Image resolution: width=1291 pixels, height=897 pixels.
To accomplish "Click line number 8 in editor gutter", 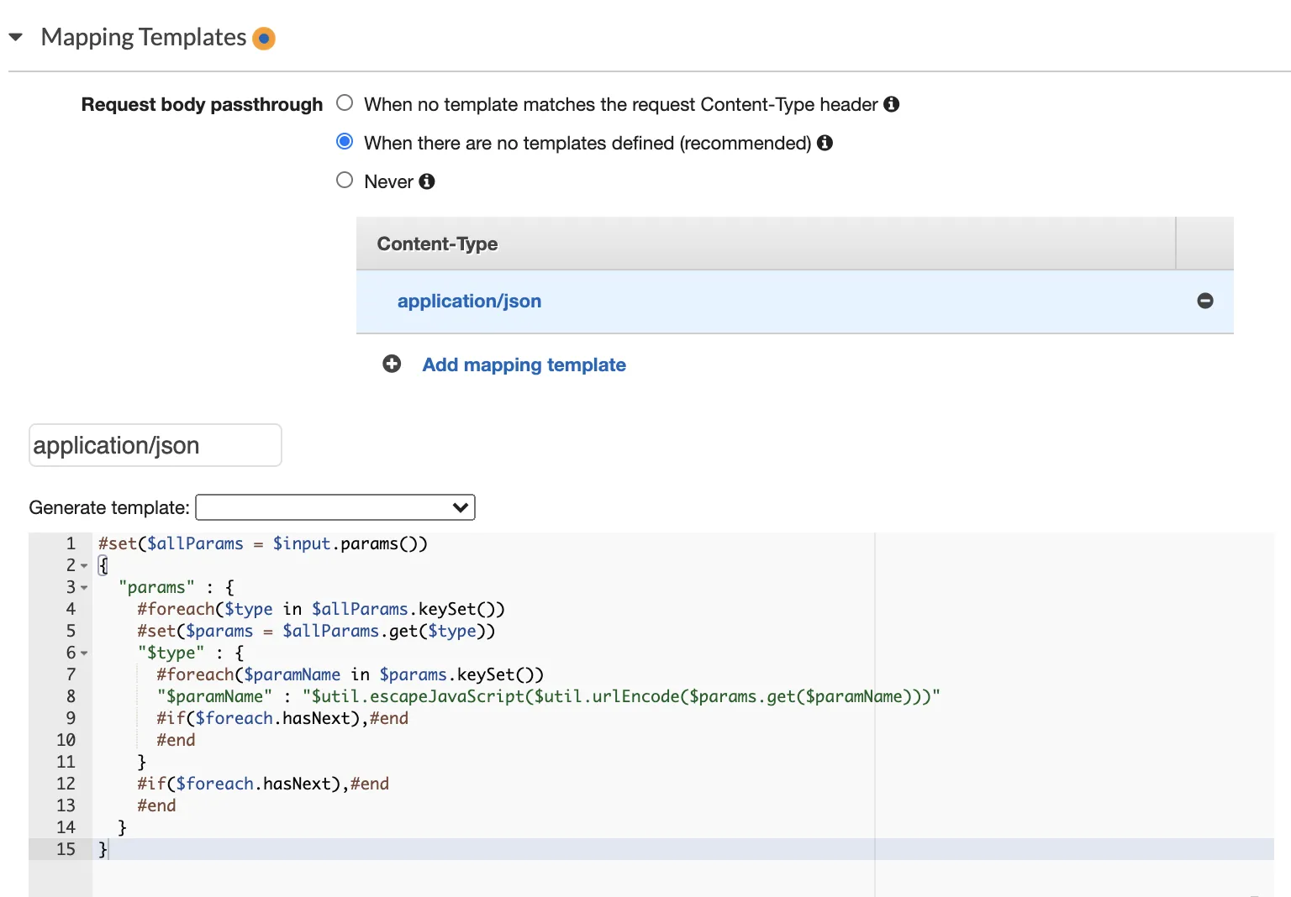I will [71, 696].
